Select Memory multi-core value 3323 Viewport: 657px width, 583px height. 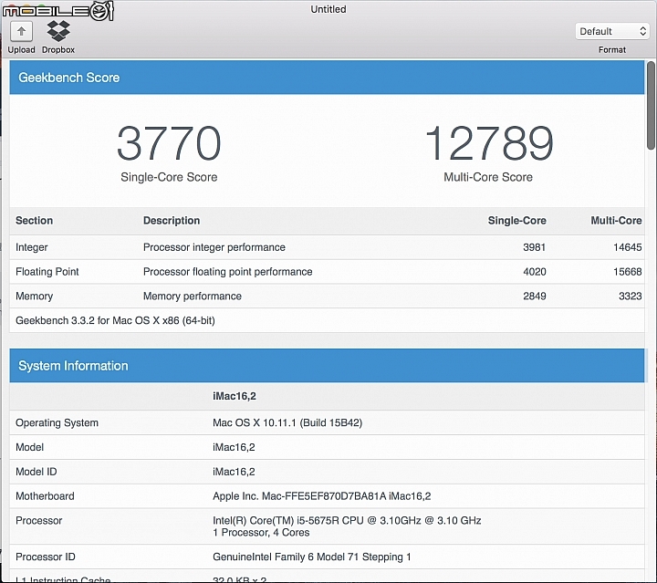point(631,297)
